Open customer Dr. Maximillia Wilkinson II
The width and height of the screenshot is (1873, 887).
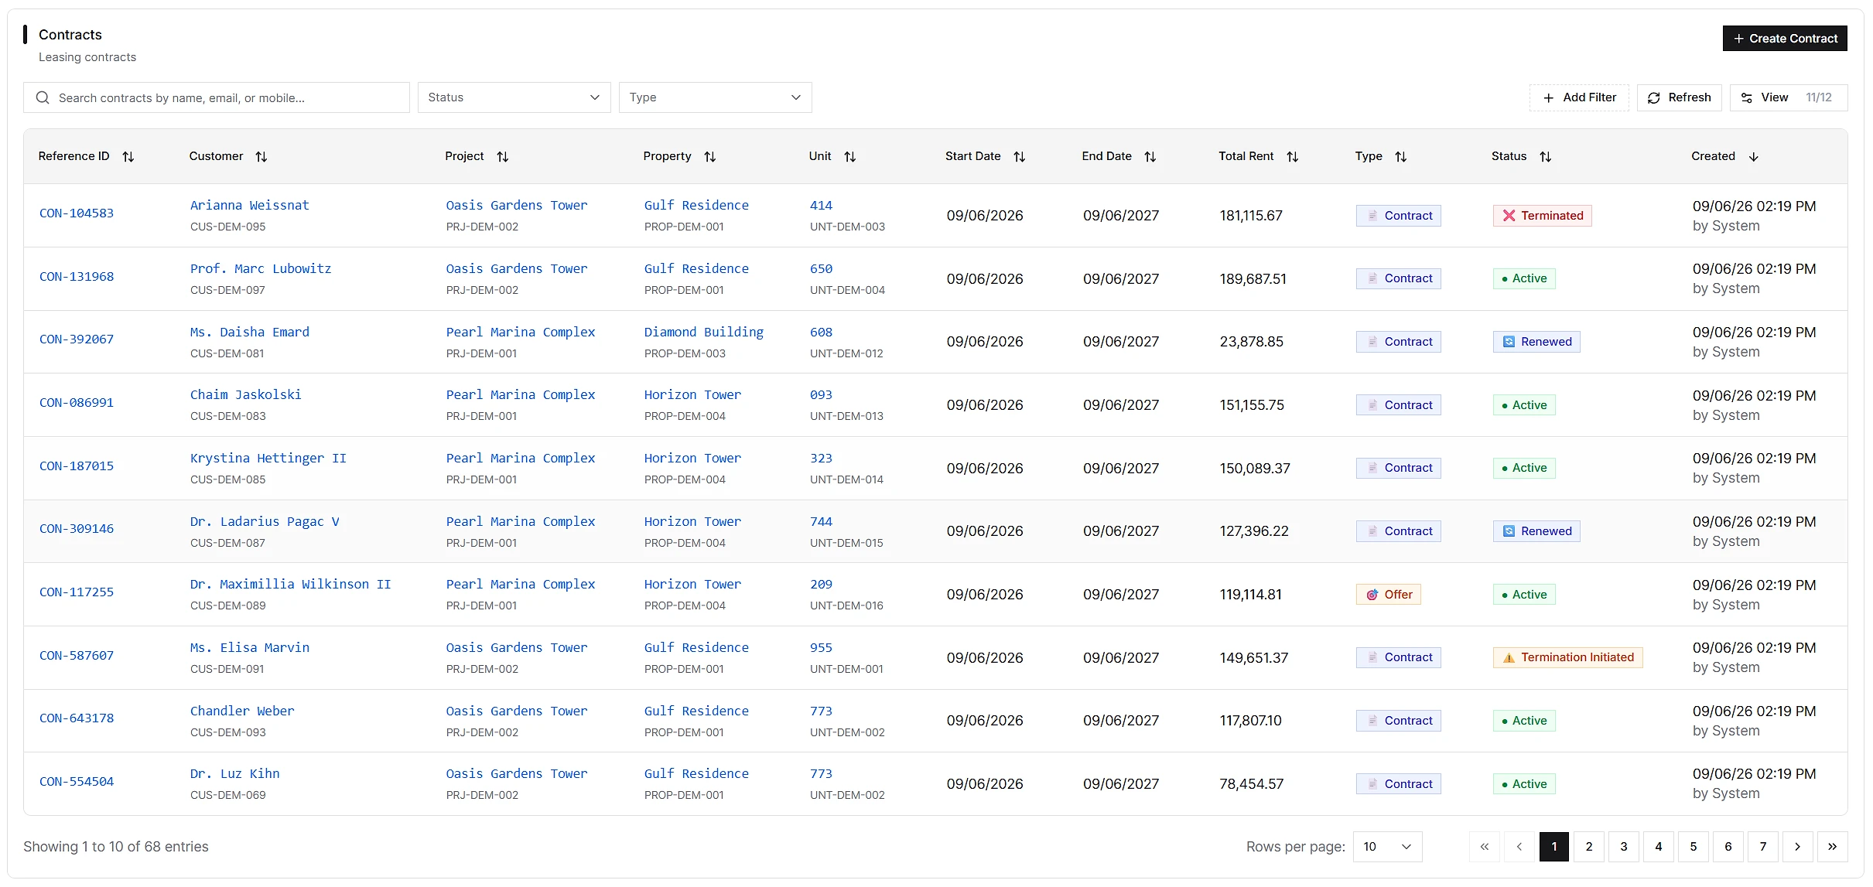coord(291,584)
